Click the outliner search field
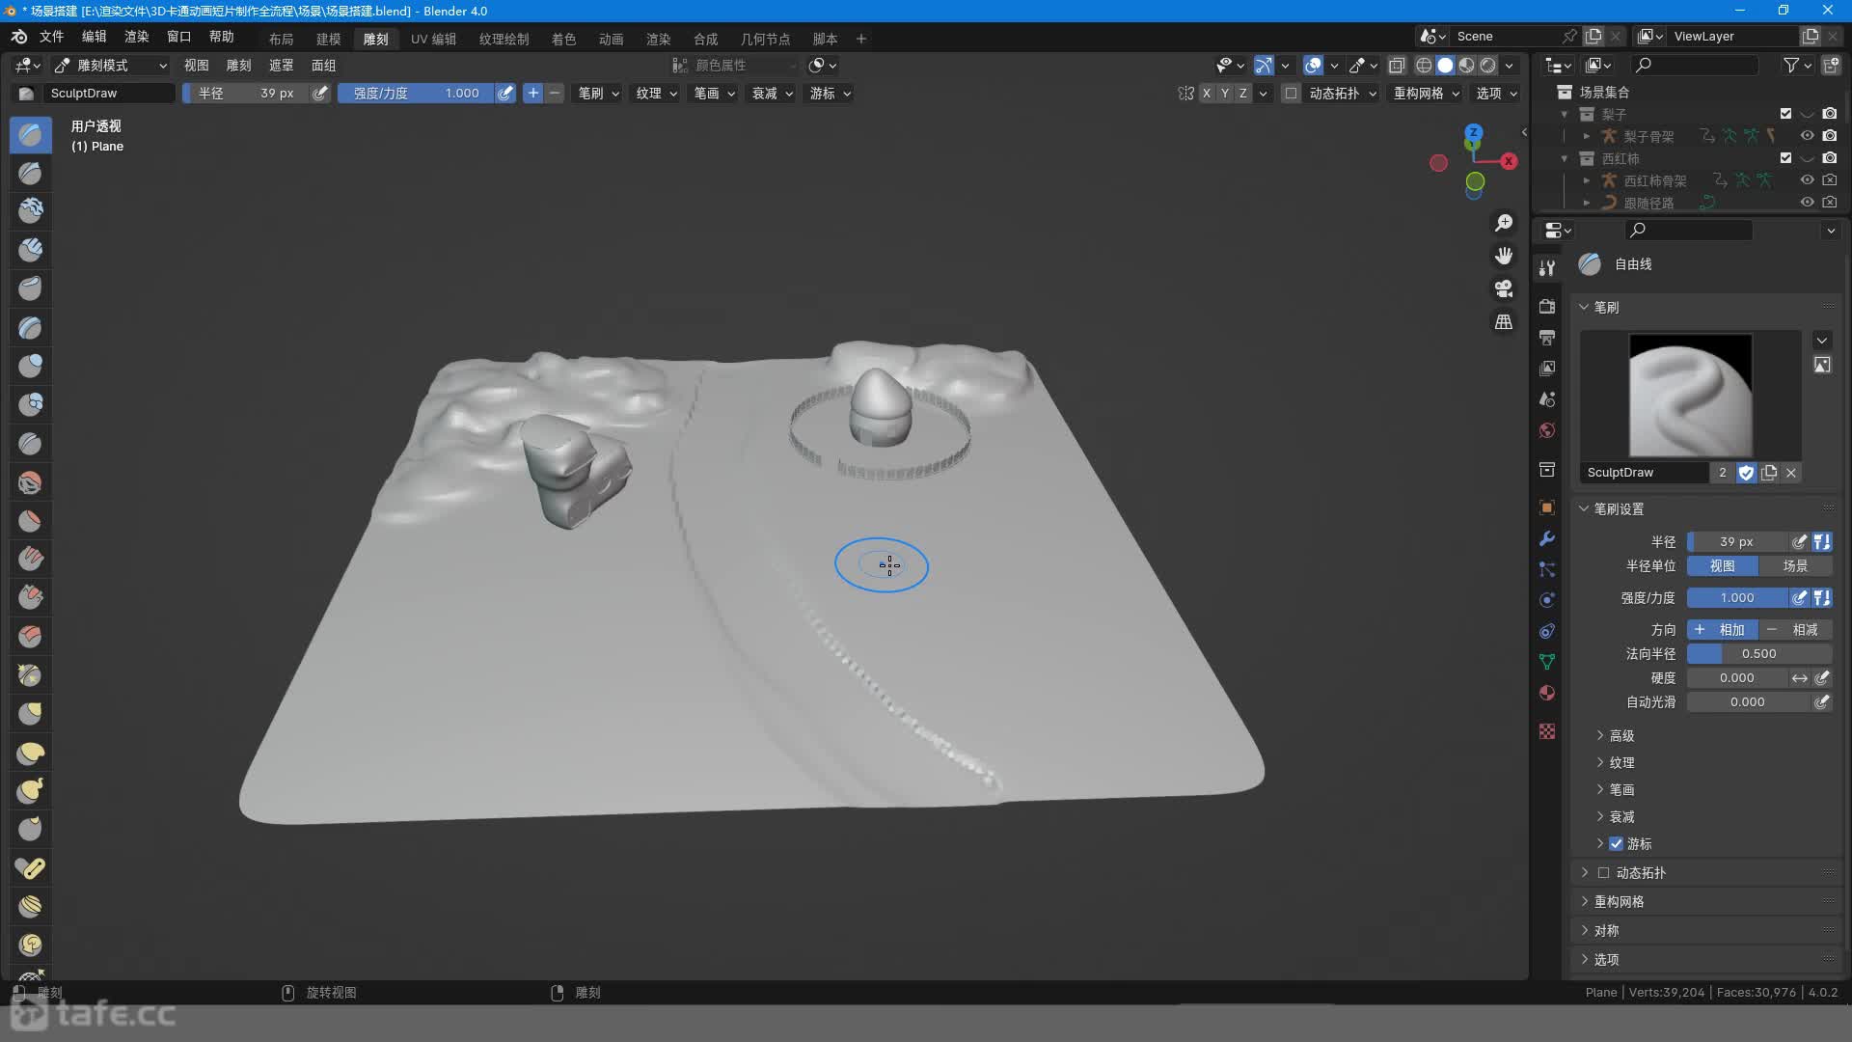 [1695, 66]
